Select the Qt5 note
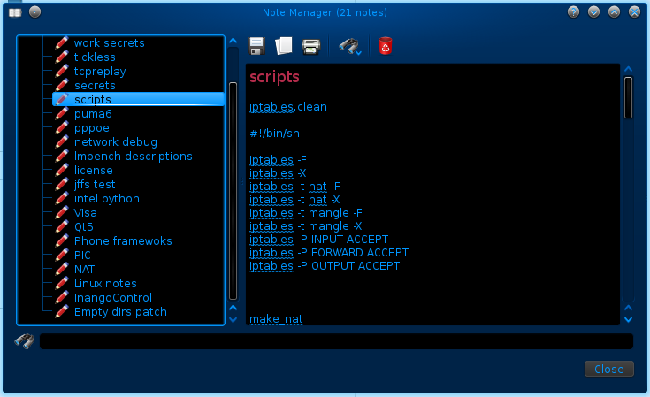 (x=83, y=226)
